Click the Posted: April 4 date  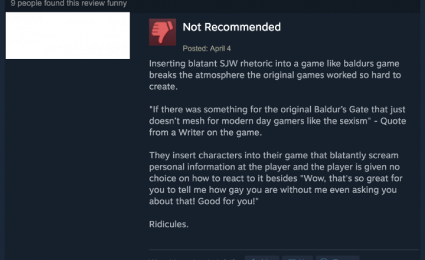click(207, 49)
